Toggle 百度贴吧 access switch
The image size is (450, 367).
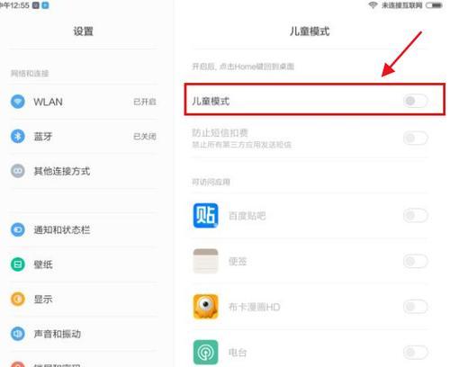[x=416, y=215]
